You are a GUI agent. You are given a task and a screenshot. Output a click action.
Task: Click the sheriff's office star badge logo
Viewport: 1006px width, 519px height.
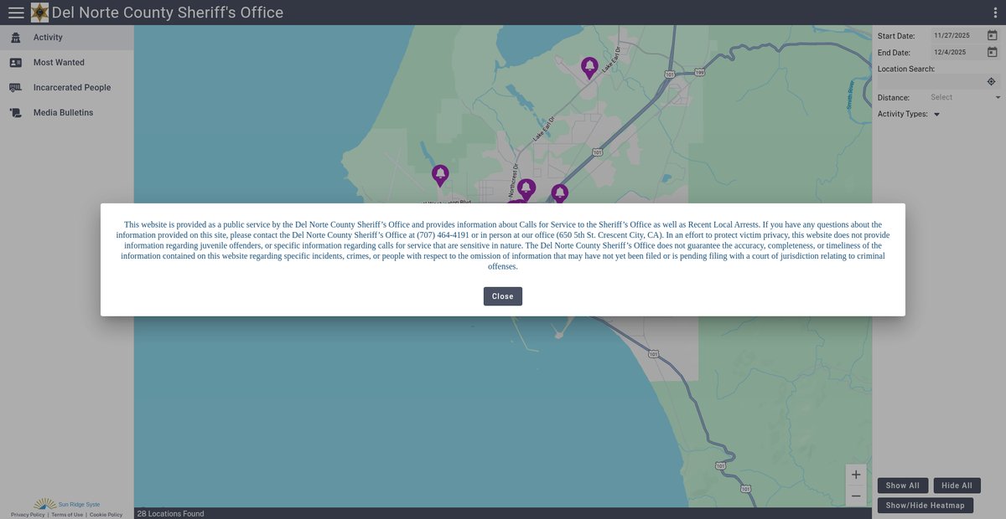(39, 13)
